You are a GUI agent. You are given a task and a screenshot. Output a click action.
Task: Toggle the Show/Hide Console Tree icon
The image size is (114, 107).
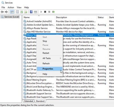pyautogui.click(x=12, y=12)
